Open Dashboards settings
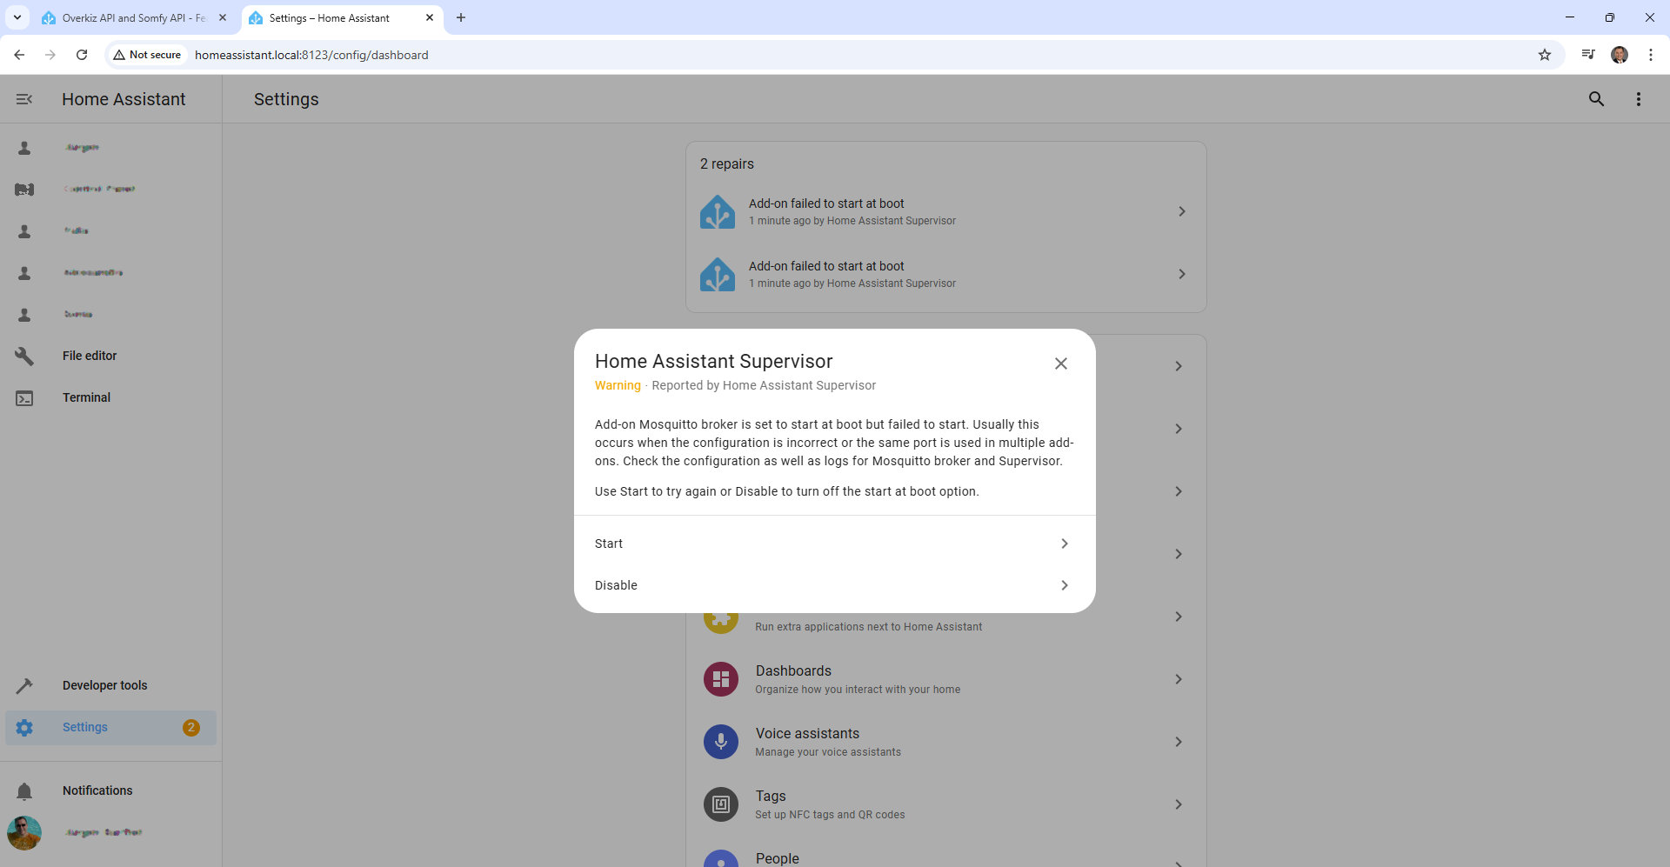The width and height of the screenshot is (1670, 867). (945, 679)
